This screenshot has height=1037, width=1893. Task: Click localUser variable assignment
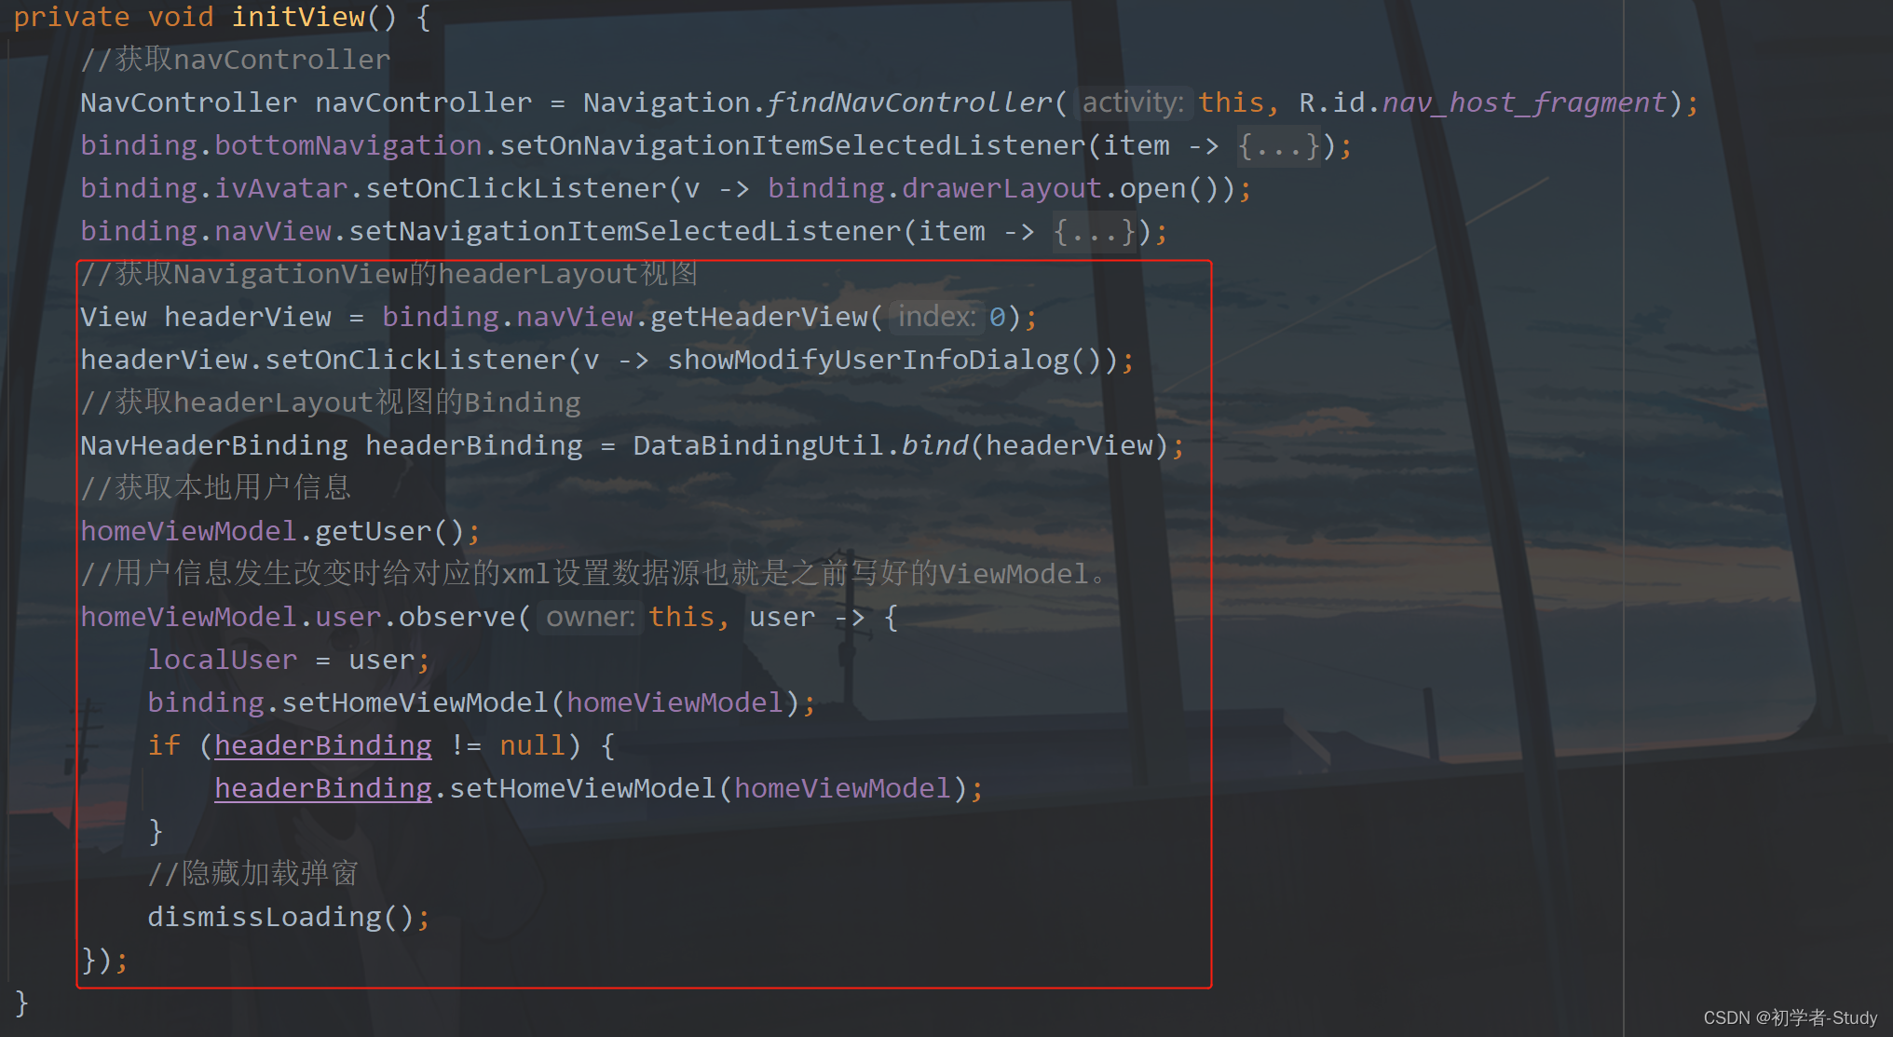(x=223, y=660)
